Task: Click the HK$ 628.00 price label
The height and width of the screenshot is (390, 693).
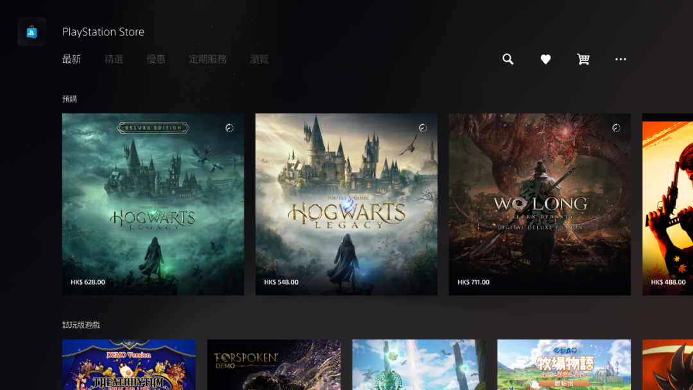Action: [x=88, y=282]
